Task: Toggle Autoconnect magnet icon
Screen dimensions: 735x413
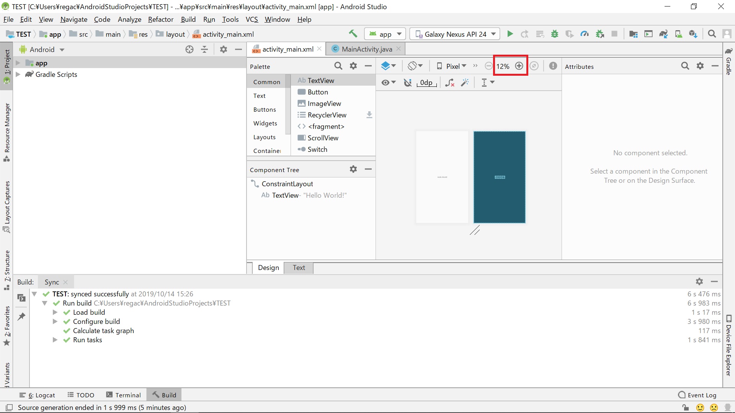Action: tap(408, 82)
